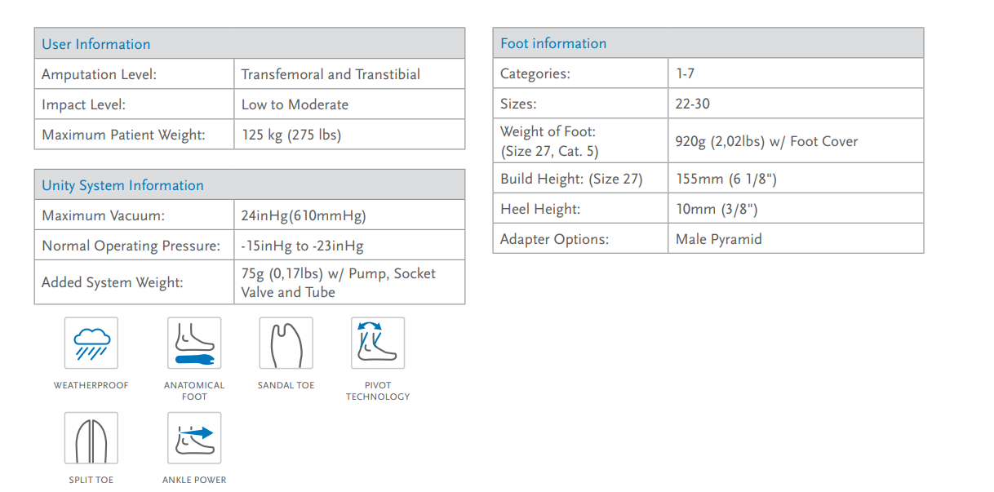Click the Transfemoral and Transtibial value
The height and width of the screenshot is (492, 994).
[x=331, y=74]
